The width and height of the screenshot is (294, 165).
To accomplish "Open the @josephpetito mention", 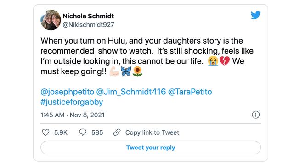I will pyautogui.click(x=68, y=92).
